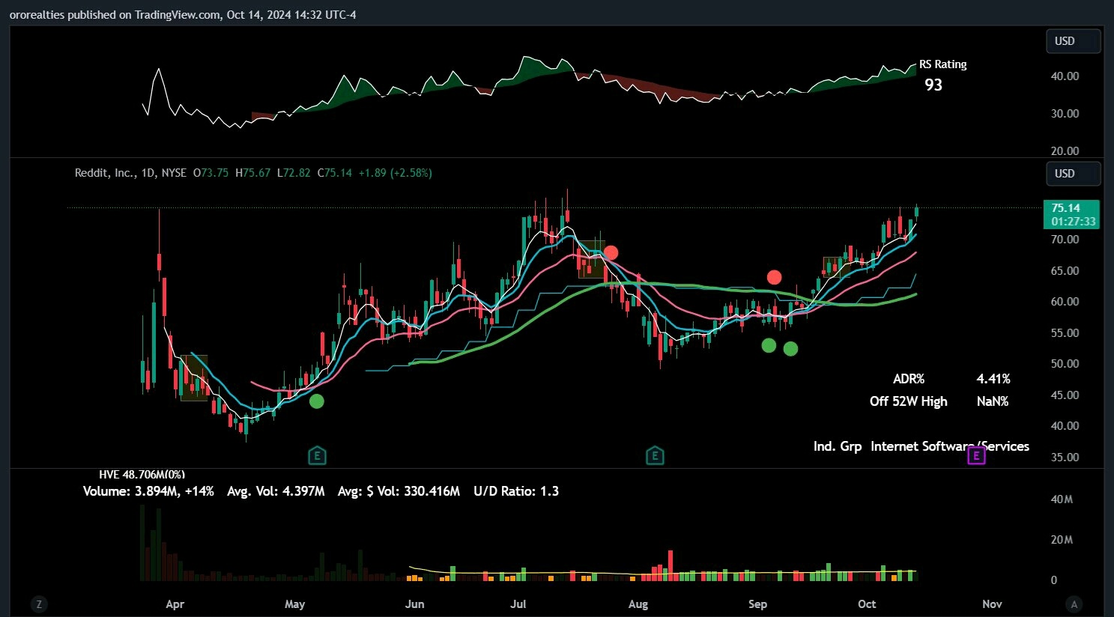1114x617 pixels.
Task: Click the ADR% label
Action: [x=909, y=379]
